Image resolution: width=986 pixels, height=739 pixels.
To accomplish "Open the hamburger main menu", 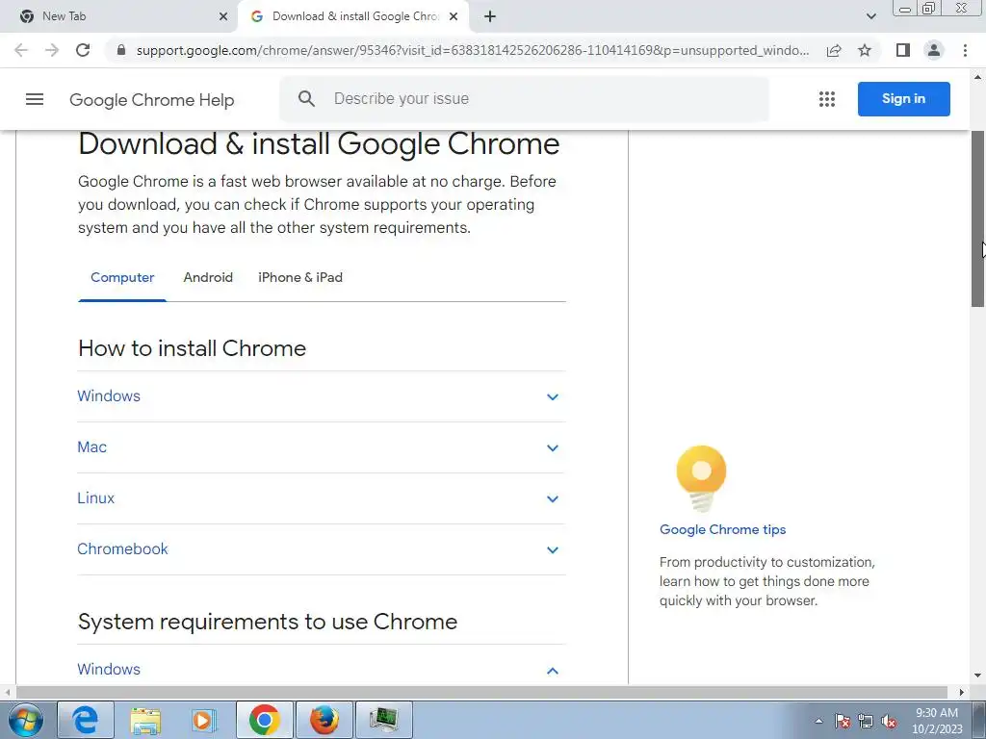I will tap(35, 99).
